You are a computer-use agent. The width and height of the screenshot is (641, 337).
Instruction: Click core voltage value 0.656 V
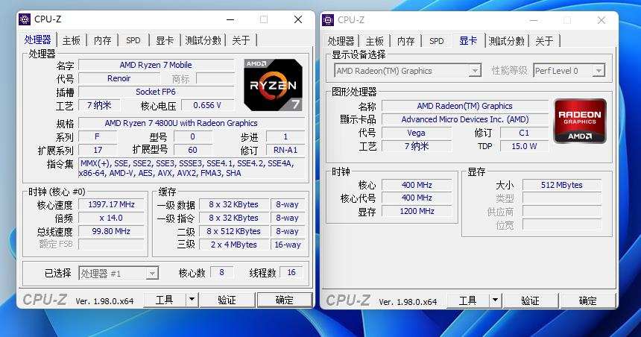coord(208,105)
